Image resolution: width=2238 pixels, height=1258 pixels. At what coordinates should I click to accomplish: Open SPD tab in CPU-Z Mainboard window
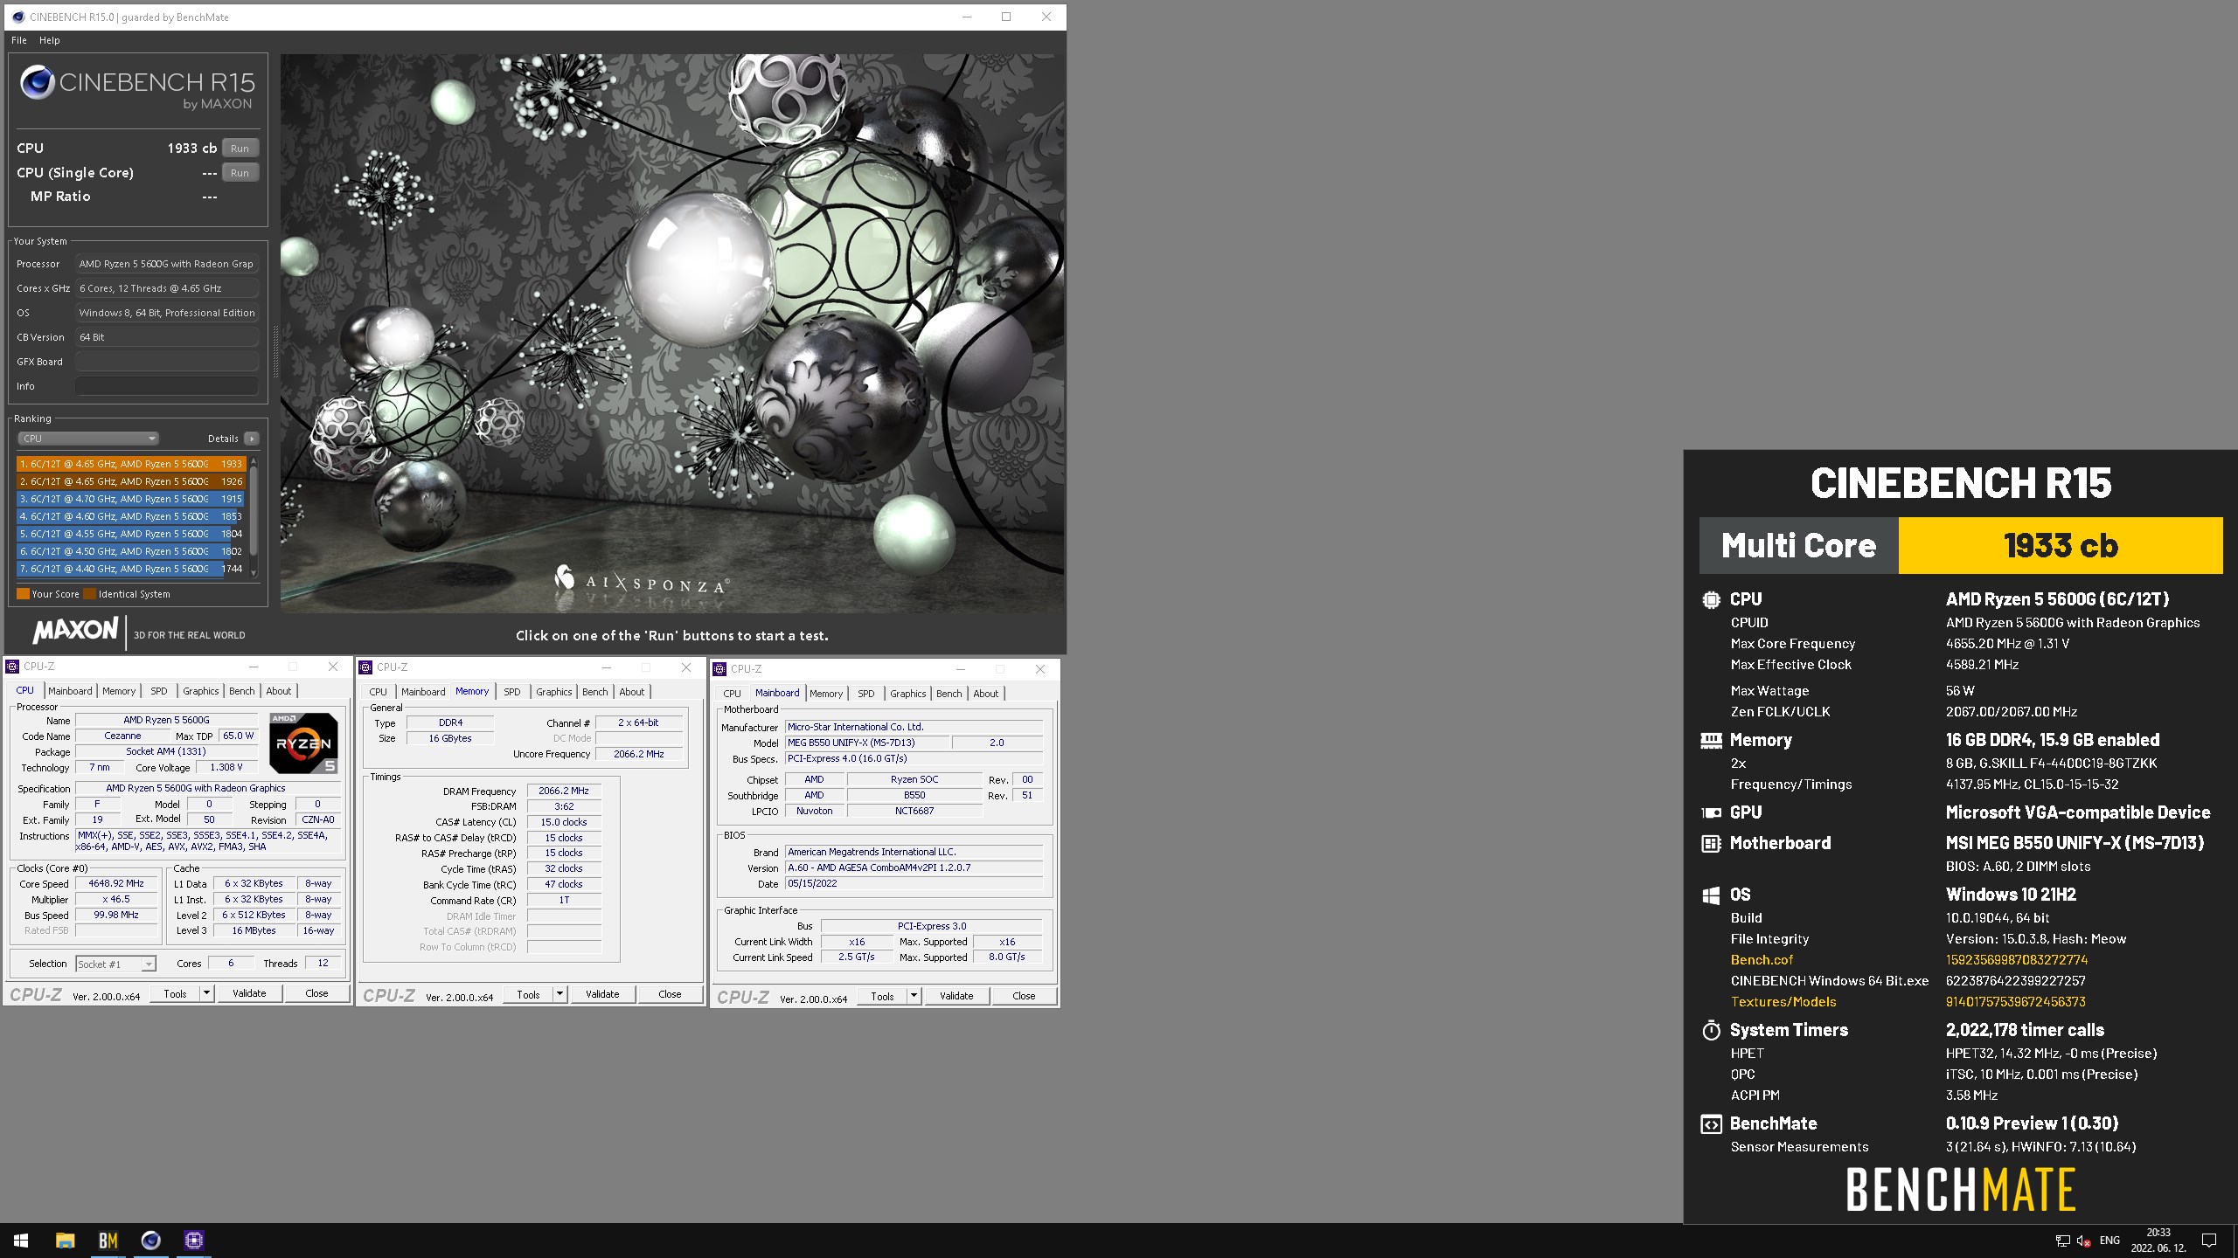coord(866,694)
